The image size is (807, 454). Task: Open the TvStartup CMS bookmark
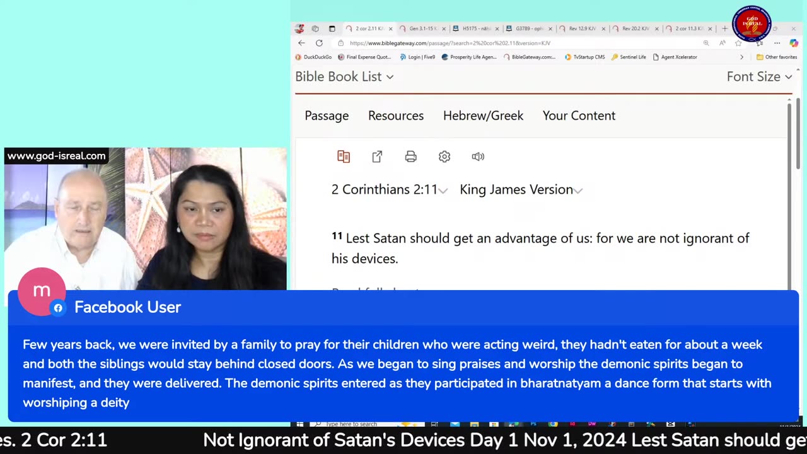click(584, 57)
